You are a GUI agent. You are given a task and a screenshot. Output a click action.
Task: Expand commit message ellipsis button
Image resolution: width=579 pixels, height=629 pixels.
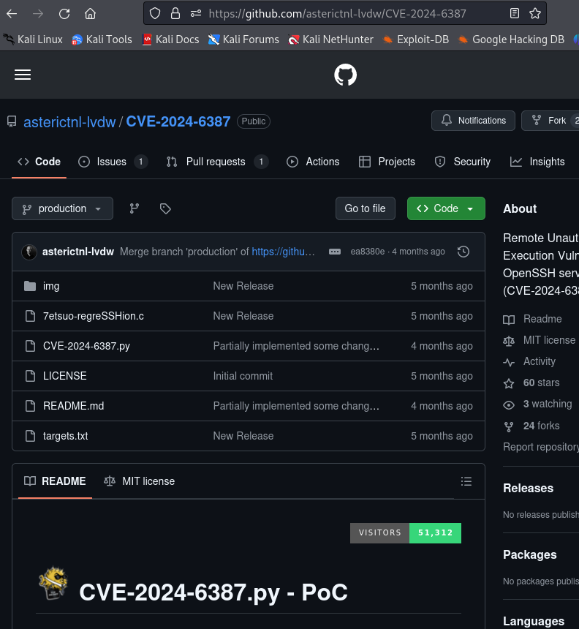click(334, 252)
